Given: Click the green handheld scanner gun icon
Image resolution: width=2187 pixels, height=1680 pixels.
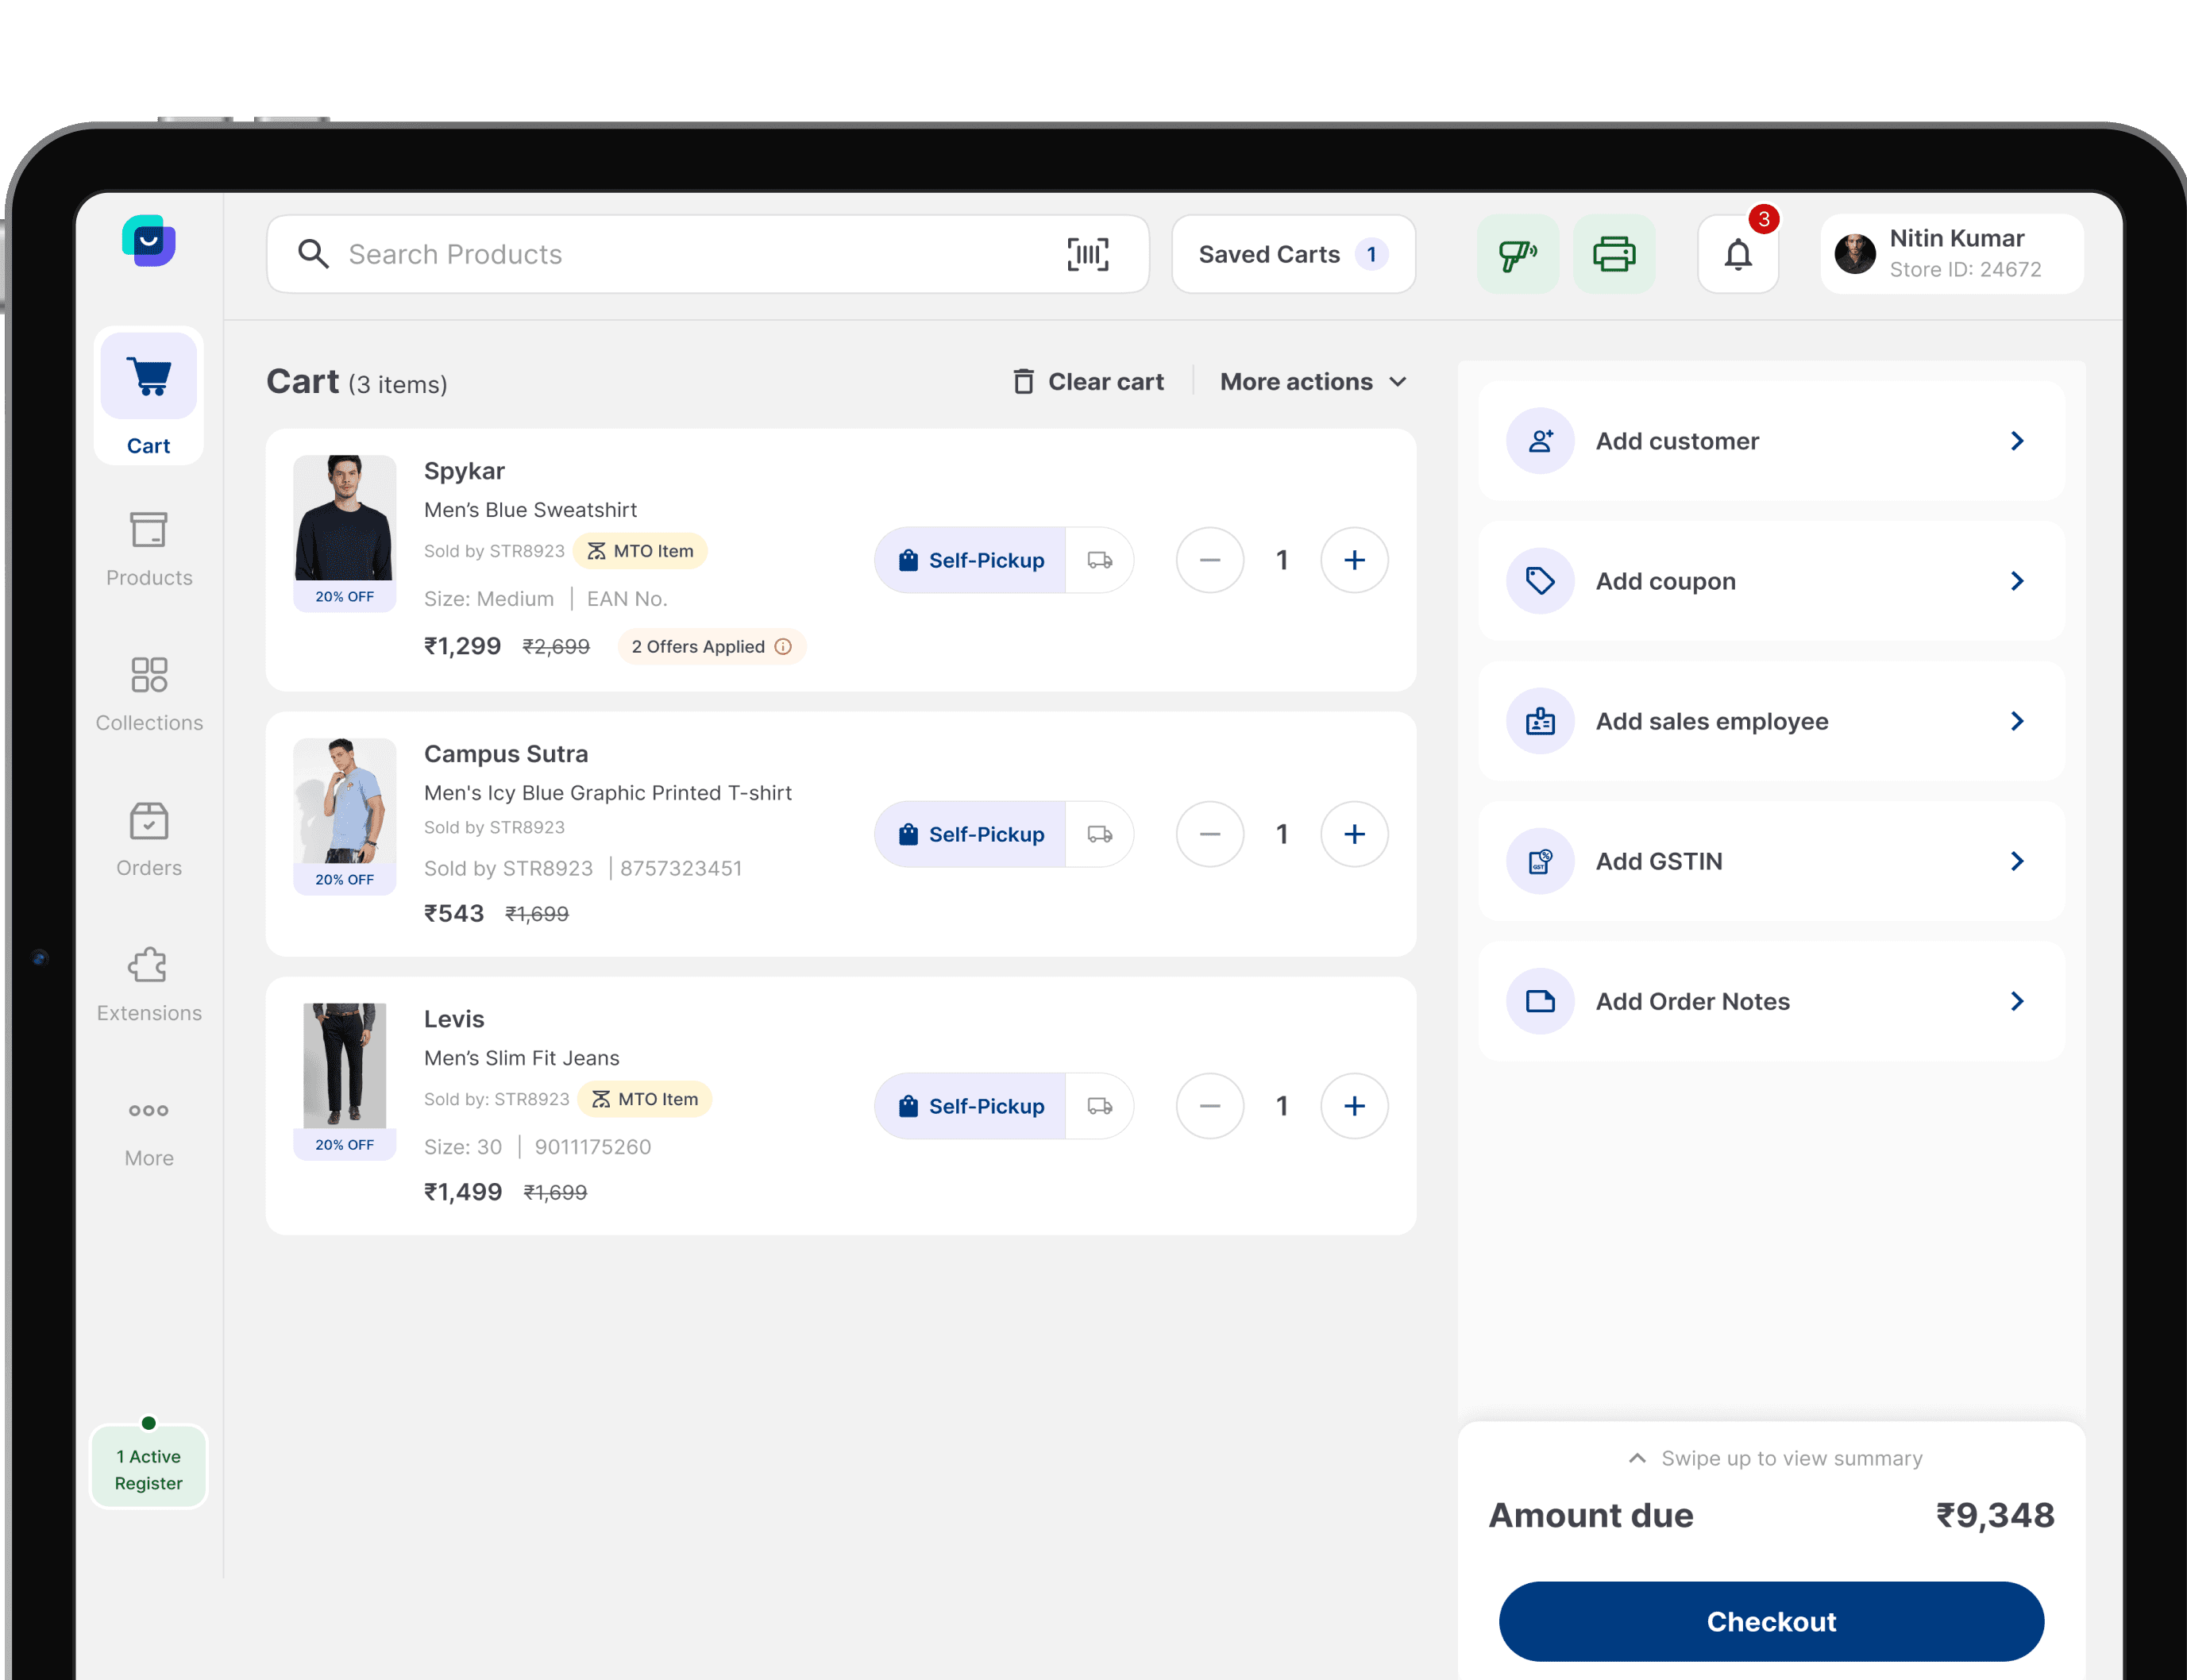Looking at the screenshot, I should tap(1517, 254).
